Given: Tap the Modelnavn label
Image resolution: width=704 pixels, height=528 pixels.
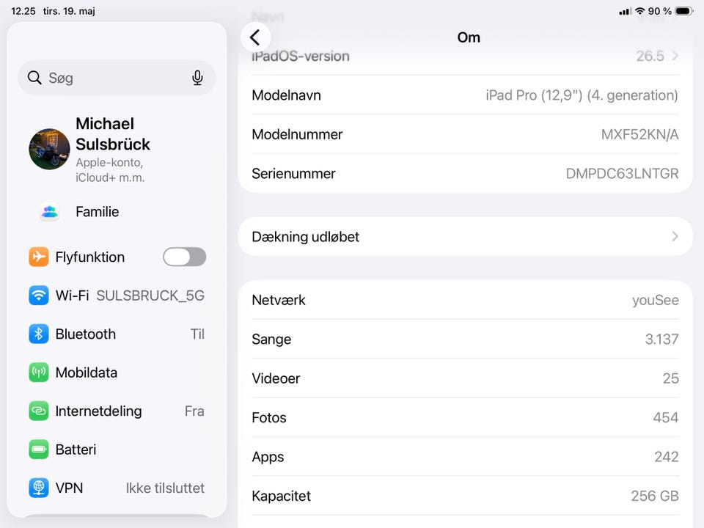Looking at the screenshot, I should coord(287,95).
